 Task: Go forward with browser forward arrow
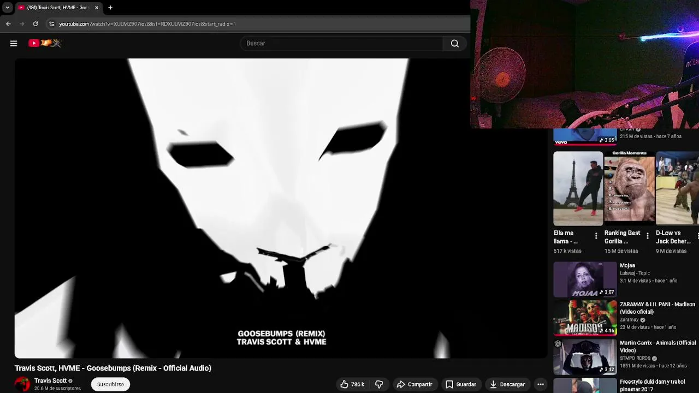pos(22,24)
